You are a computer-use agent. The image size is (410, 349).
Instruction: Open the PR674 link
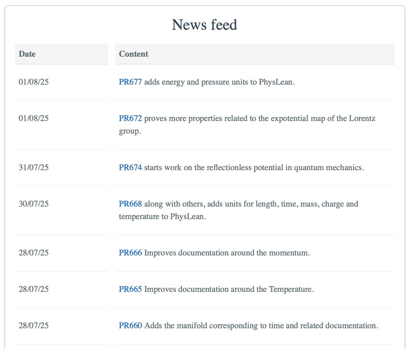point(130,167)
